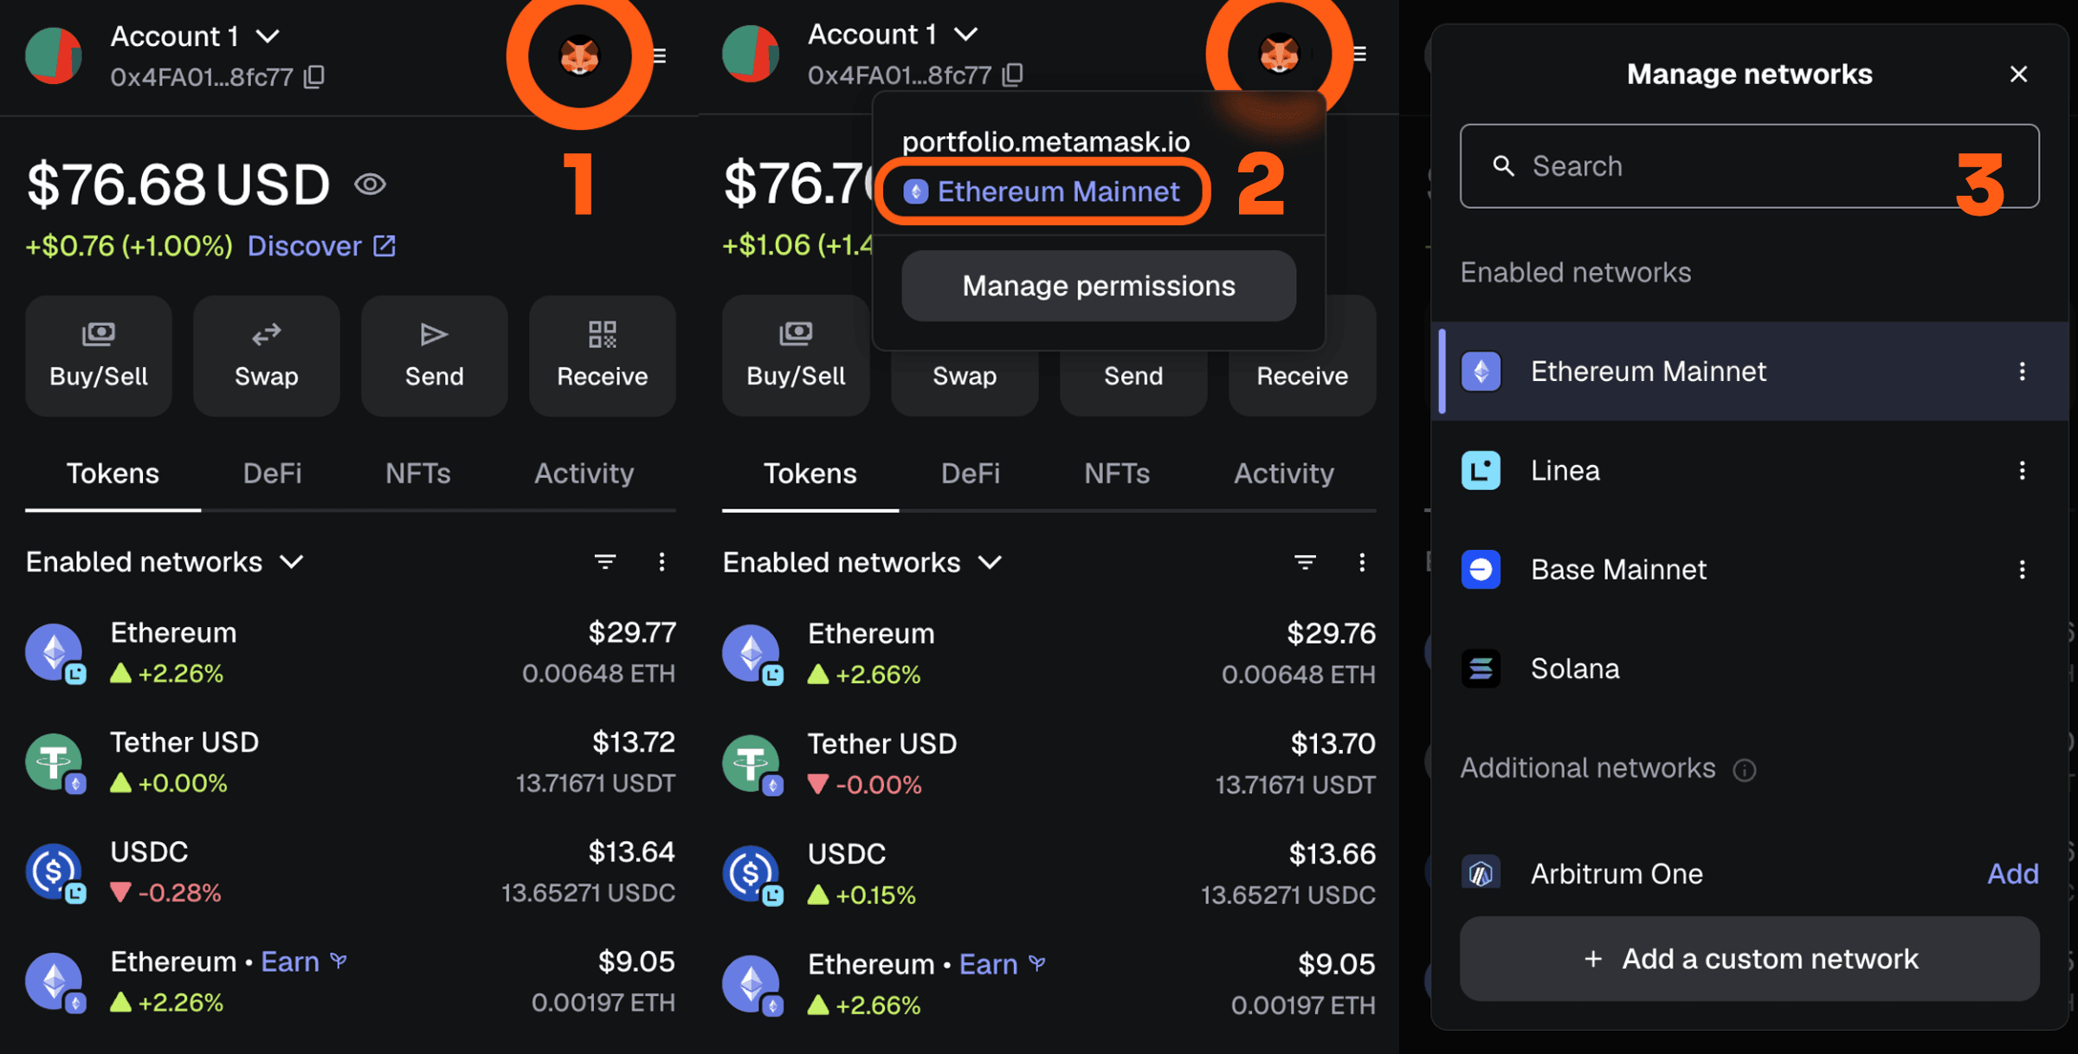
Task: Show Additional networks info icon
Action: 1744,770
